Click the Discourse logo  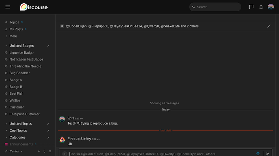point(34,7)
